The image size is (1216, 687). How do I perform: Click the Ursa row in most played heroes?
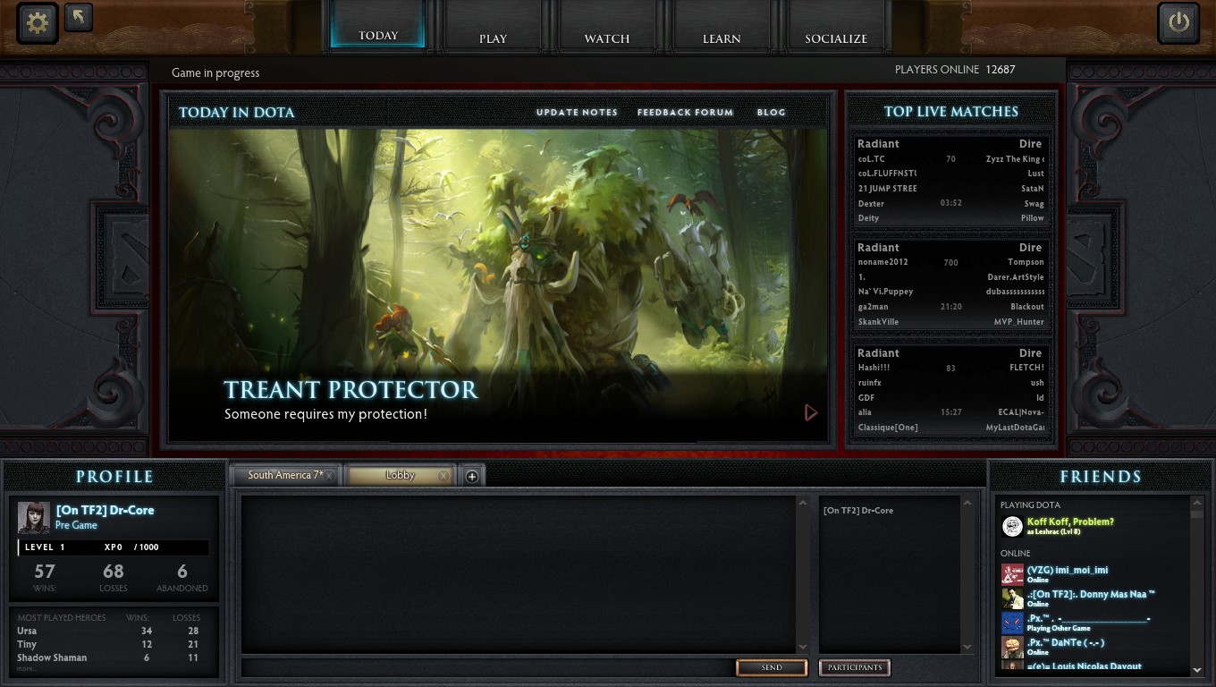tap(114, 631)
